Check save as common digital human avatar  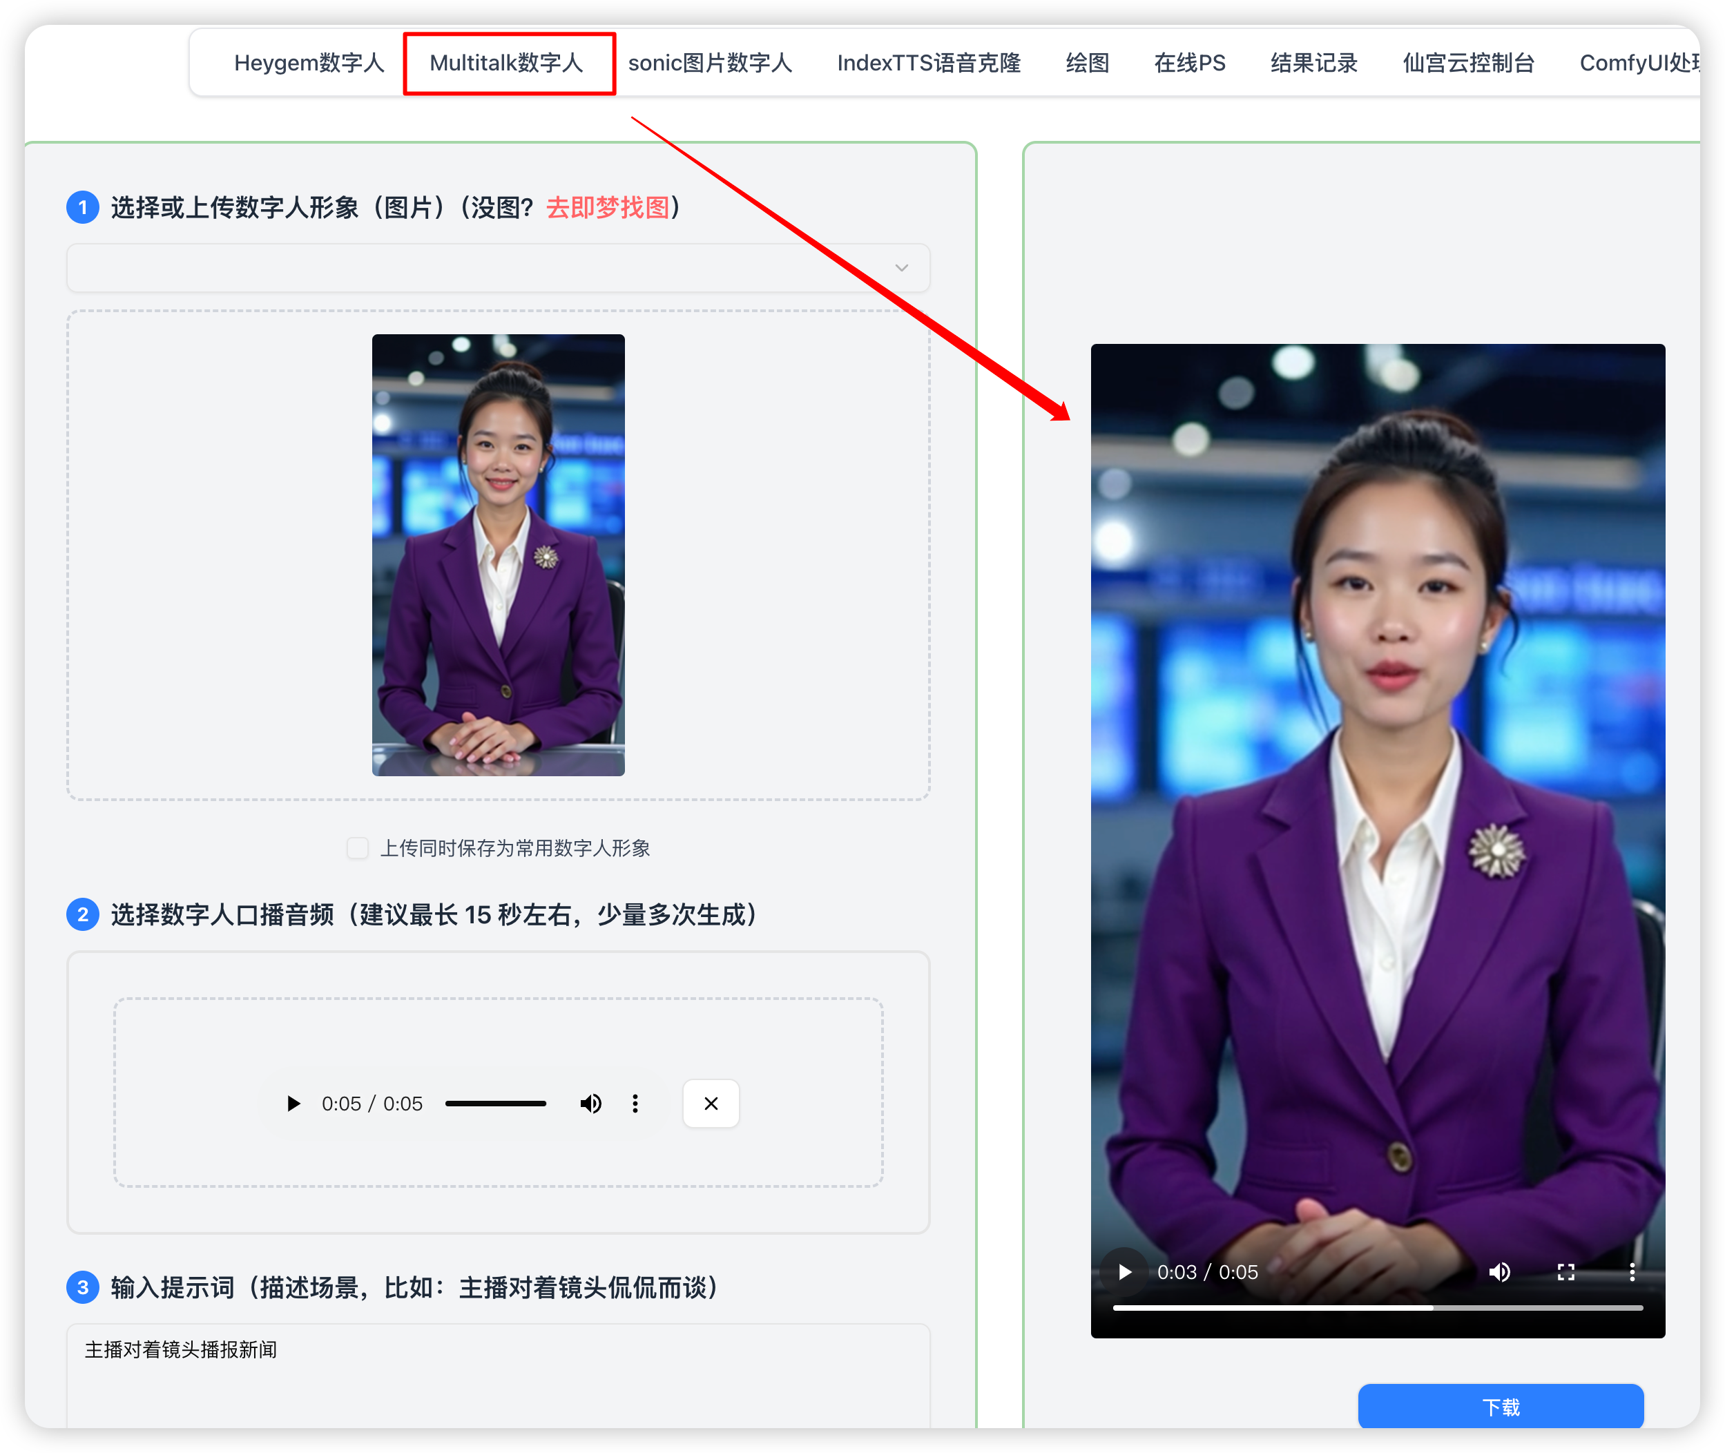tap(358, 849)
